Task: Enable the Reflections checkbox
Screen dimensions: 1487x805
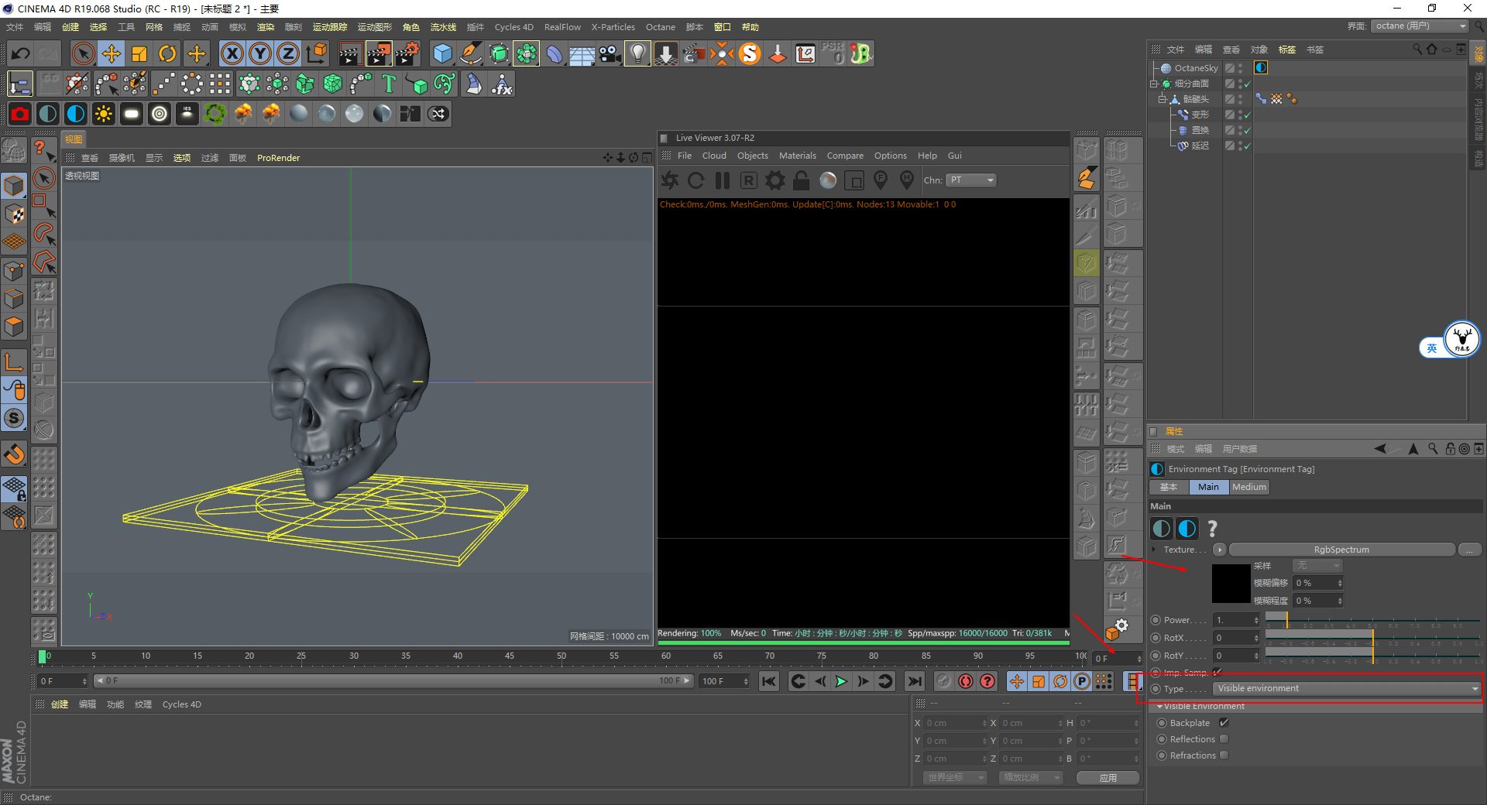Action: click(x=1224, y=739)
